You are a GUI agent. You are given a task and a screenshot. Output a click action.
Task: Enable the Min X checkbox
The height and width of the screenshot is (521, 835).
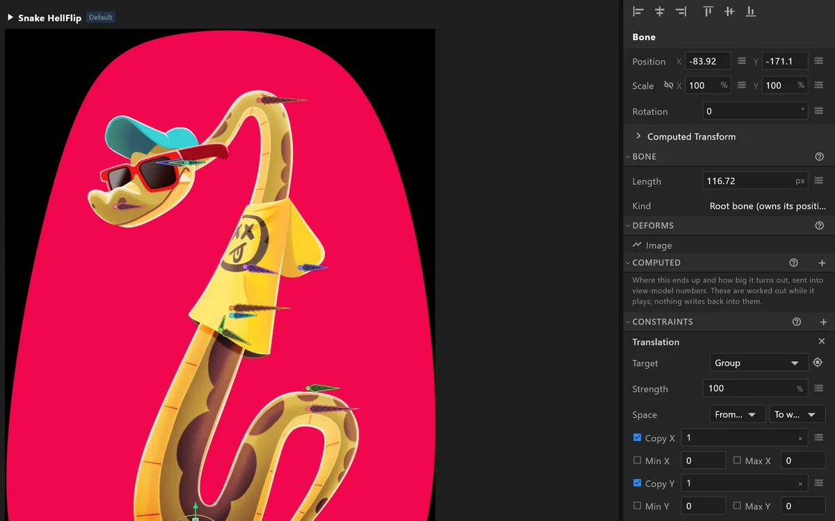637,461
